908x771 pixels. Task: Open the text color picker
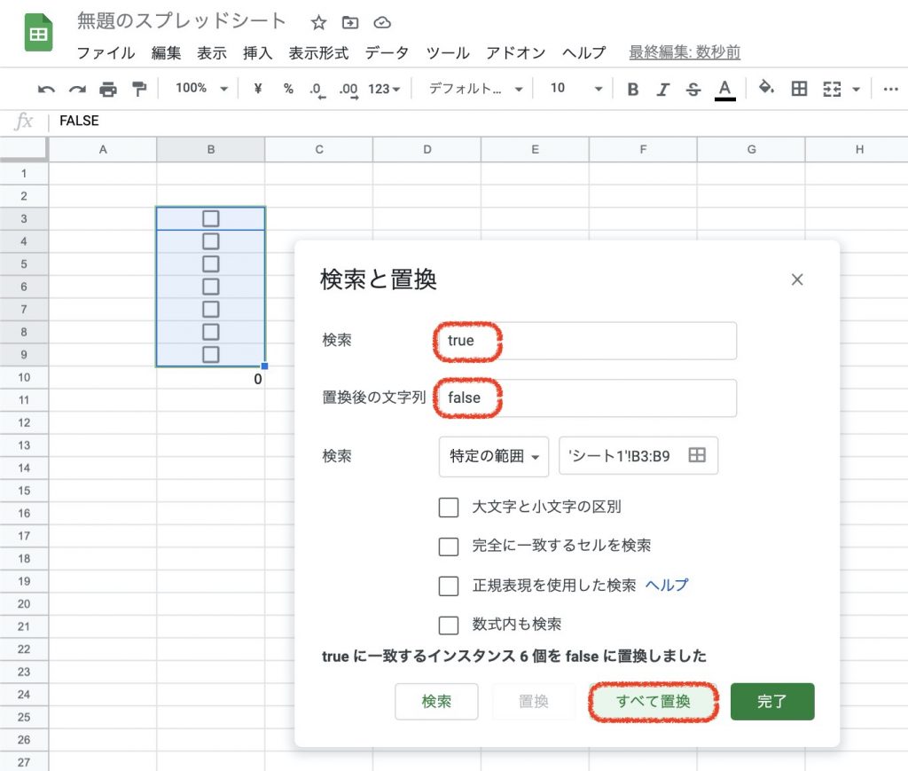(724, 89)
